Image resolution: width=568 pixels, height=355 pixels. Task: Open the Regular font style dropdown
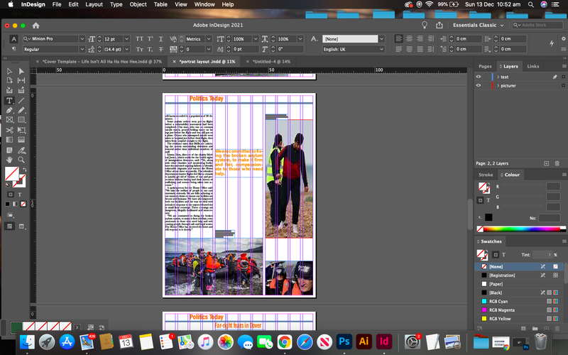(x=82, y=49)
